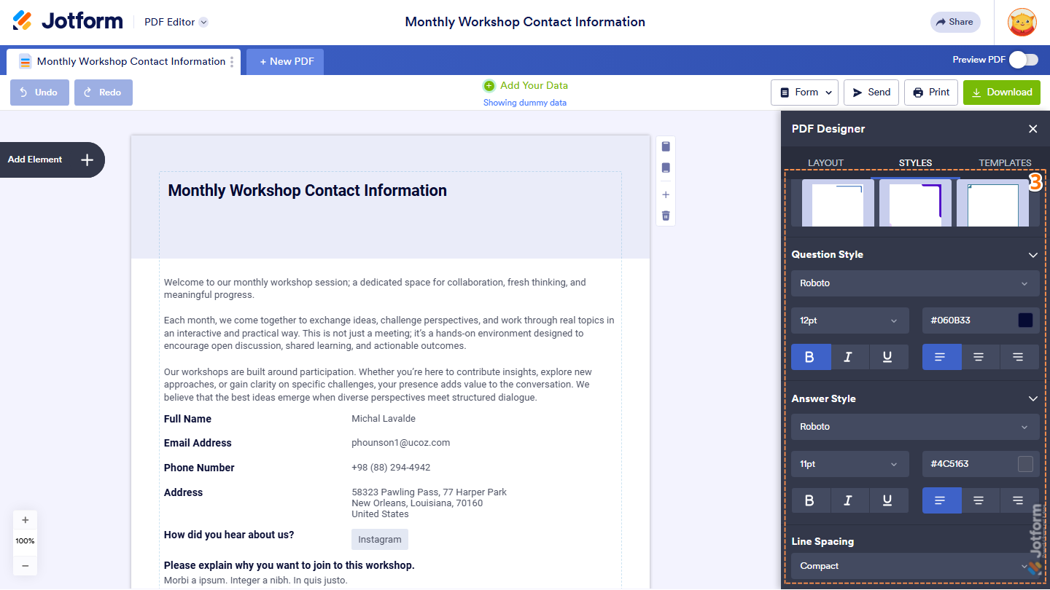Collapse the Question Style section
This screenshot has width=1050, height=590.
coord(1032,255)
